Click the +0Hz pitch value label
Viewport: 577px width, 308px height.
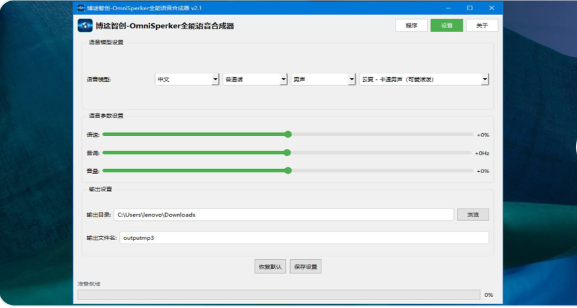[x=482, y=153]
